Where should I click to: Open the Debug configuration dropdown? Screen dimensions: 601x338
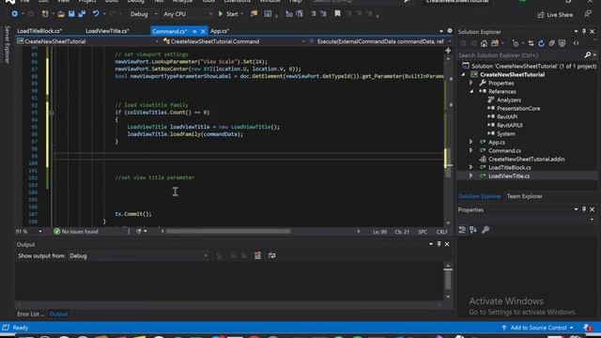point(143,14)
